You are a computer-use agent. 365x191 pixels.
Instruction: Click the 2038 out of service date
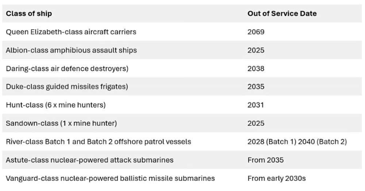click(x=256, y=68)
